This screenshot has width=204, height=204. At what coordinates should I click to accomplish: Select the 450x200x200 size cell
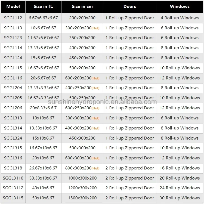coord(82,58)
